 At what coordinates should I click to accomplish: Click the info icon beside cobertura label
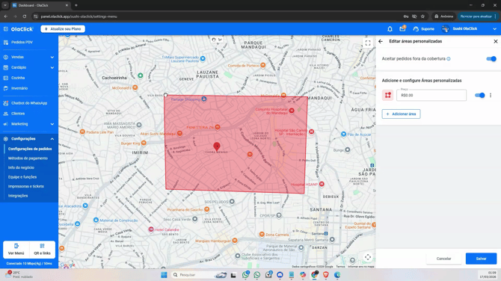449,59
